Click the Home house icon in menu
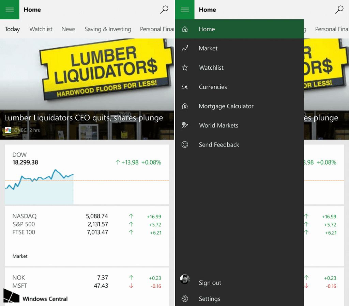Viewport: 349px width, 306px height. click(x=185, y=29)
